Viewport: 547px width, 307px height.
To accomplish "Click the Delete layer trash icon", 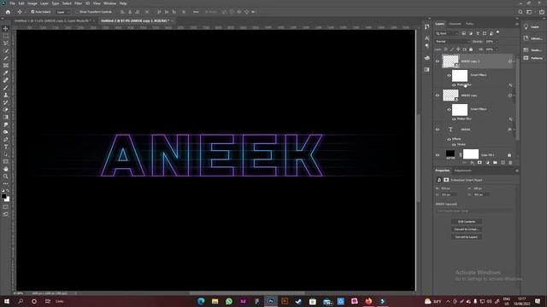I will point(510,163).
